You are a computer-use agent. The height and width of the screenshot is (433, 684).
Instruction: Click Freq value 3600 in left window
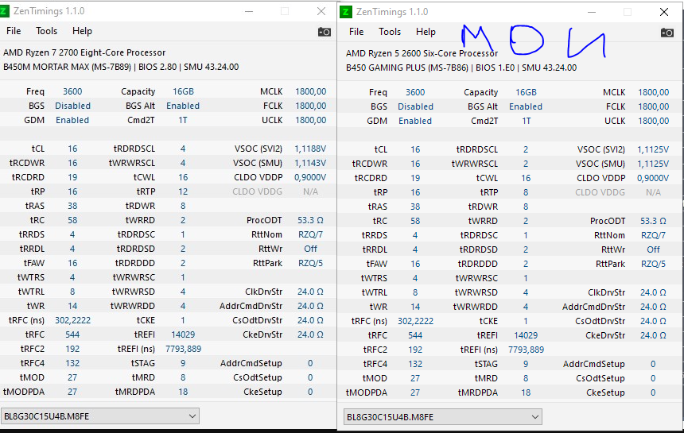click(x=72, y=91)
